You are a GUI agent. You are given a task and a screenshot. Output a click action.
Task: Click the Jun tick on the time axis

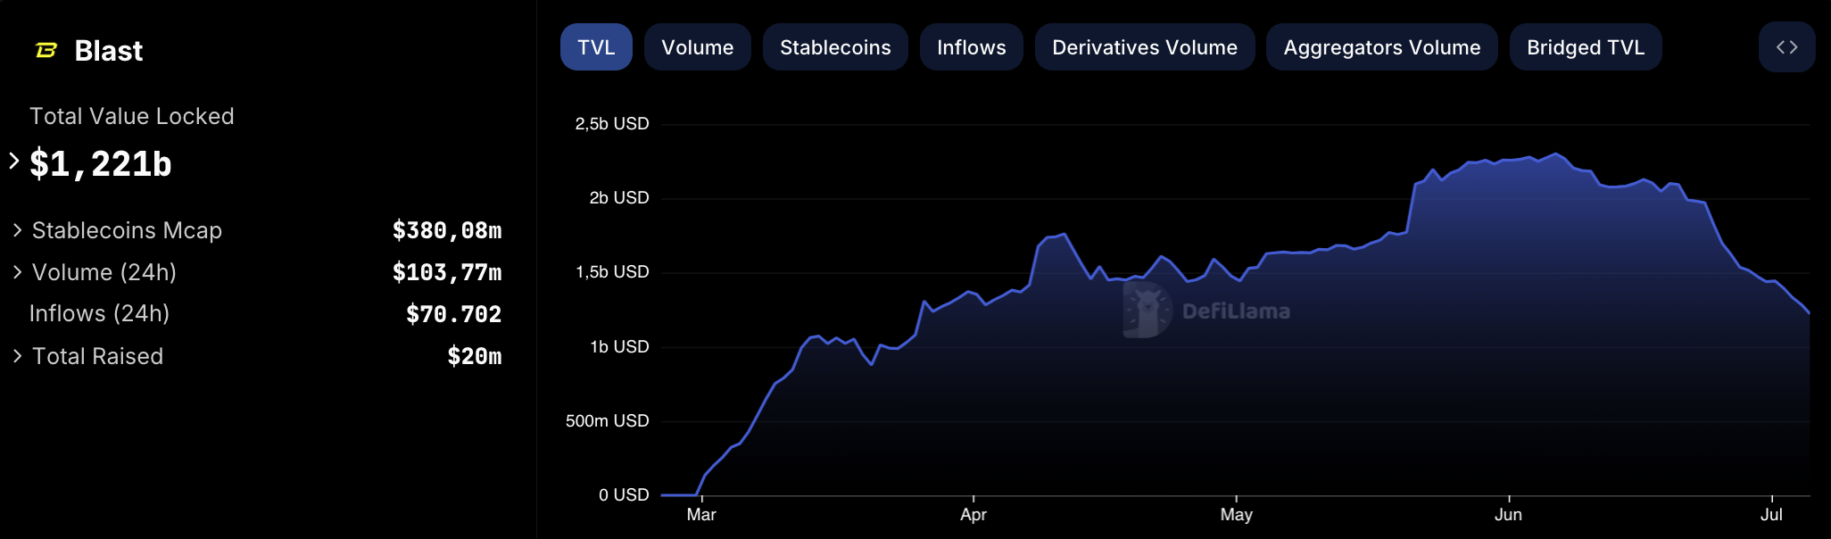(x=1509, y=515)
